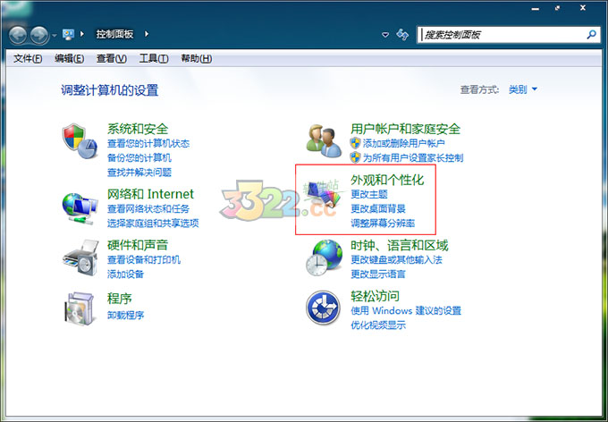
Task: Open 网络和 Internet heading
Action: tap(150, 193)
